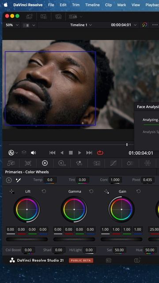Click the Pivot value 0.435 field
The height and width of the screenshot is (283, 159).
[x=148, y=180]
